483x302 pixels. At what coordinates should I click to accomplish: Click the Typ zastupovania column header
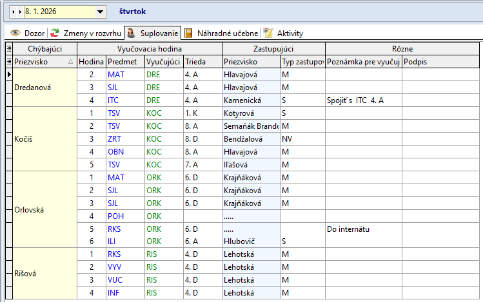coord(302,61)
